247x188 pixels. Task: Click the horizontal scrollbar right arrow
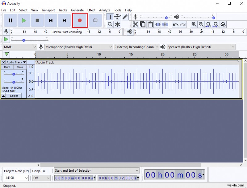pyautogui.click(x=241, y=165)
